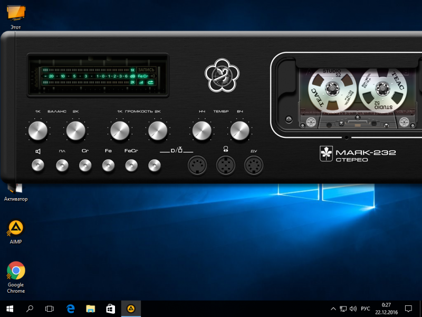Adjust the НЧ bass tone knob
This screenshot has width=422, height=317.
202,130
